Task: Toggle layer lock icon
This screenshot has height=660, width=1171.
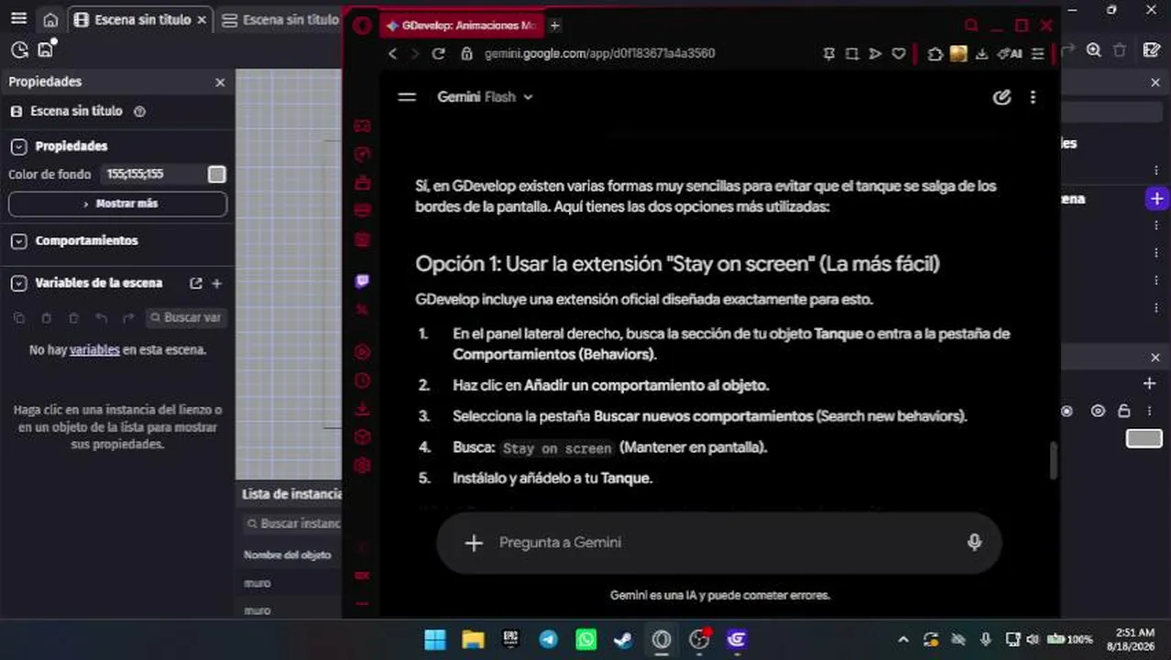Action: [x=1123, y=411]
